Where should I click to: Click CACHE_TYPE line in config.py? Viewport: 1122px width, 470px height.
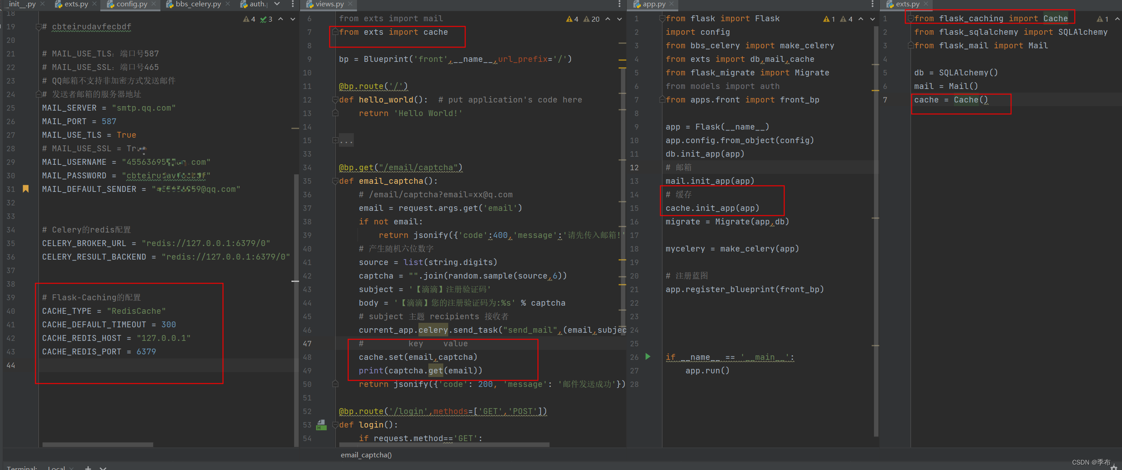click(104, 311)
